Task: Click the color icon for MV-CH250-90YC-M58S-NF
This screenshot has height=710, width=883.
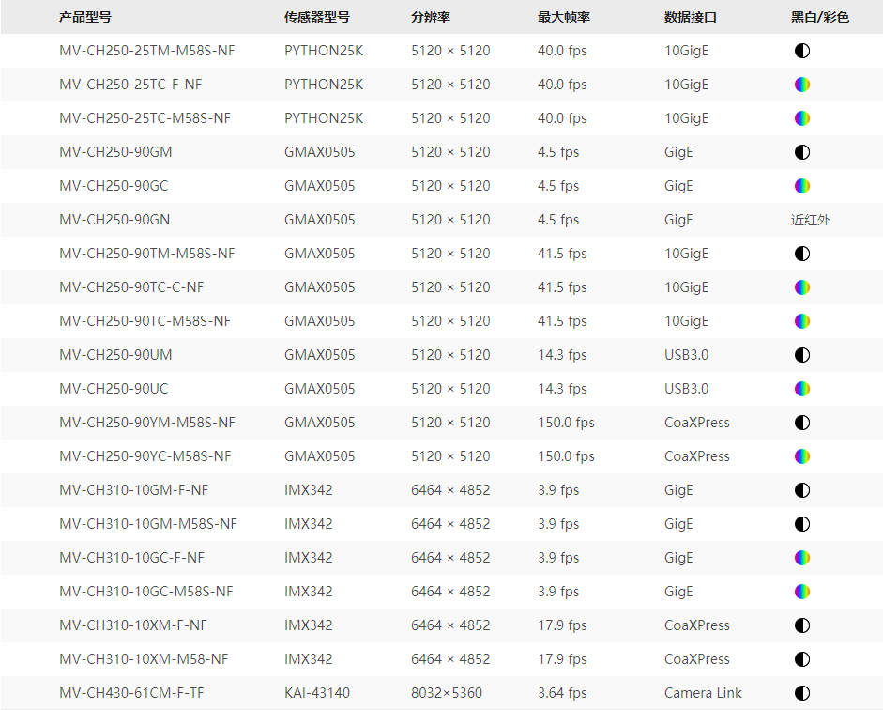Action: pyautogui.click(x=801, y=456)
